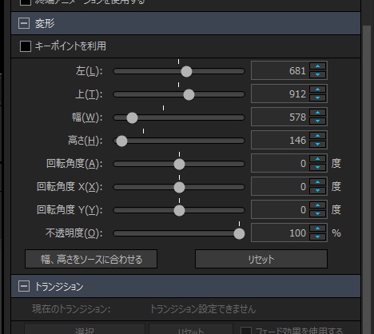The image size is (374, 334).
Task: Click the 現在のトランジション: label
Action: (x=71, y=309)
